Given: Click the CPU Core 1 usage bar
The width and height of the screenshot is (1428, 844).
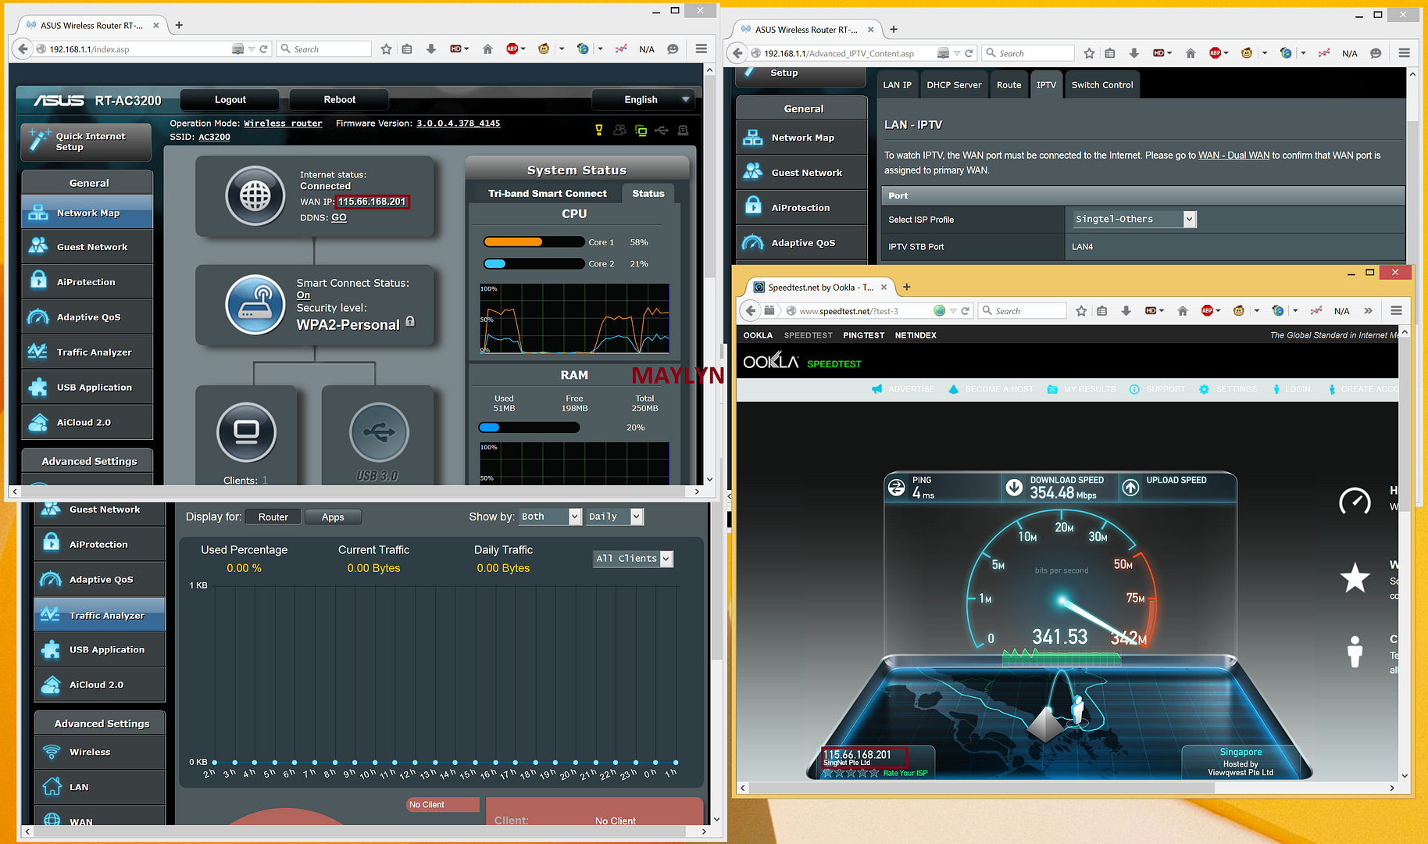Looking at the screenshot, I should pyautogui.click(x=534, y=242).
